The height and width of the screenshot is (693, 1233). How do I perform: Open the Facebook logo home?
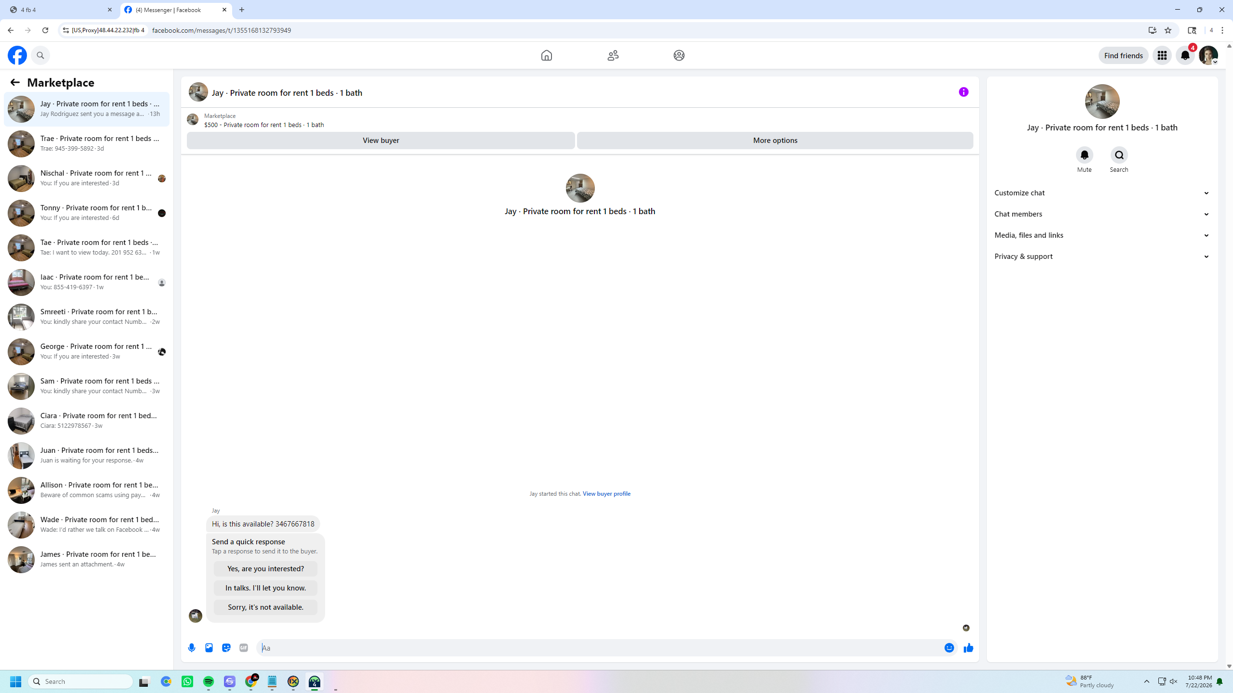[17, 55]
